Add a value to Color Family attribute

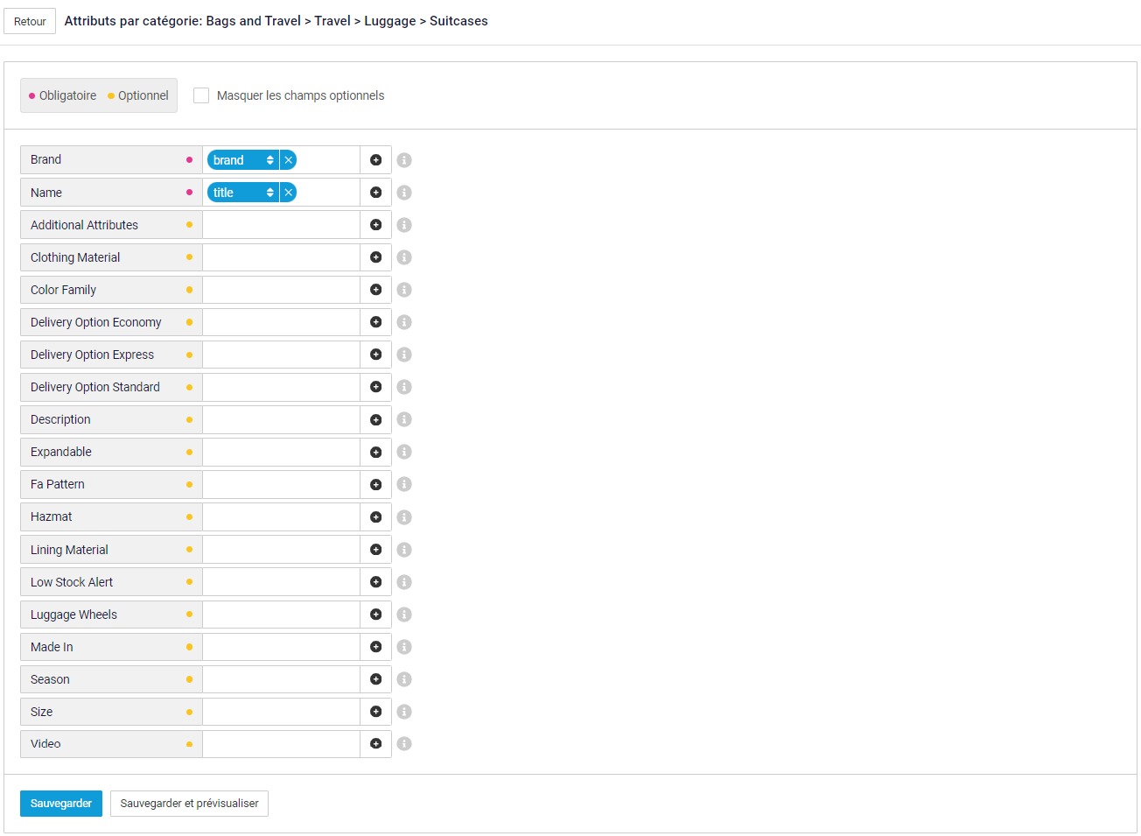(375, 290)
